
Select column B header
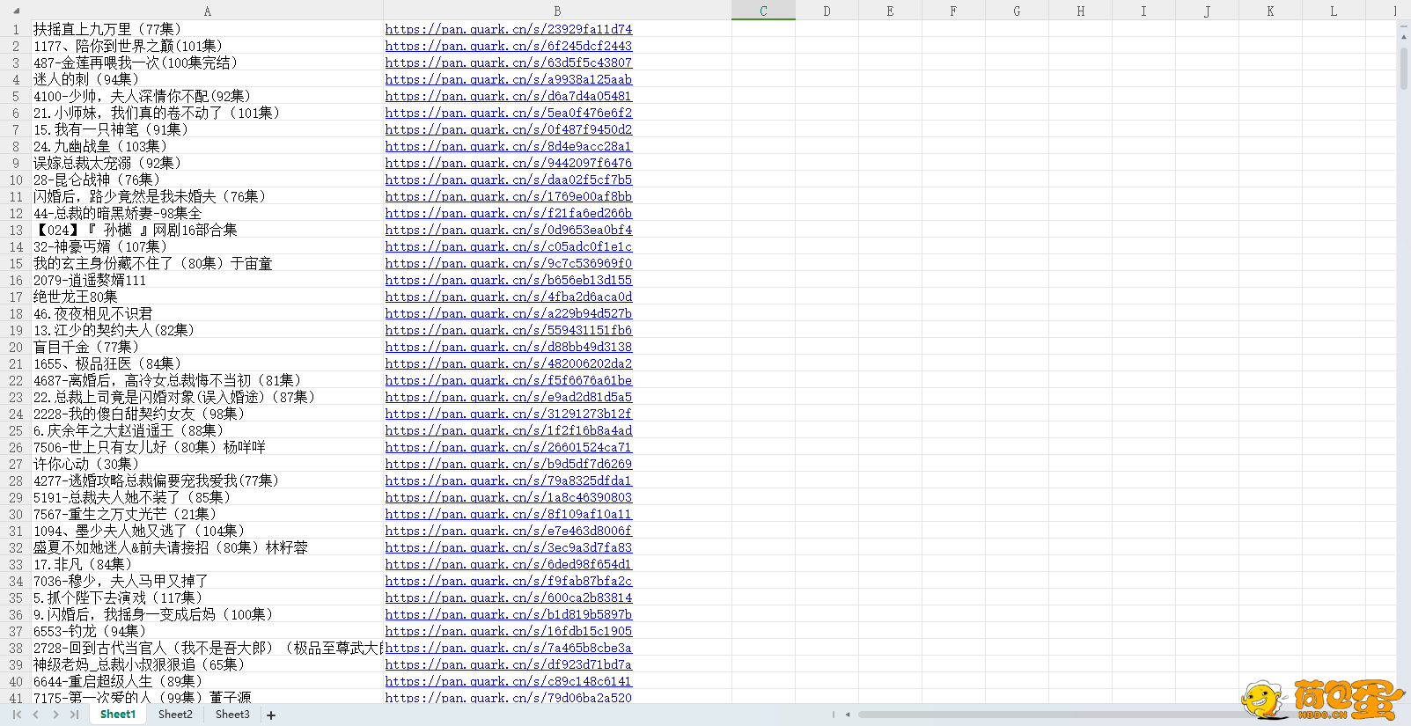[x=557, y=11]
